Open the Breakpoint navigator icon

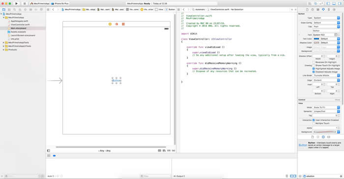coord(36,10)
